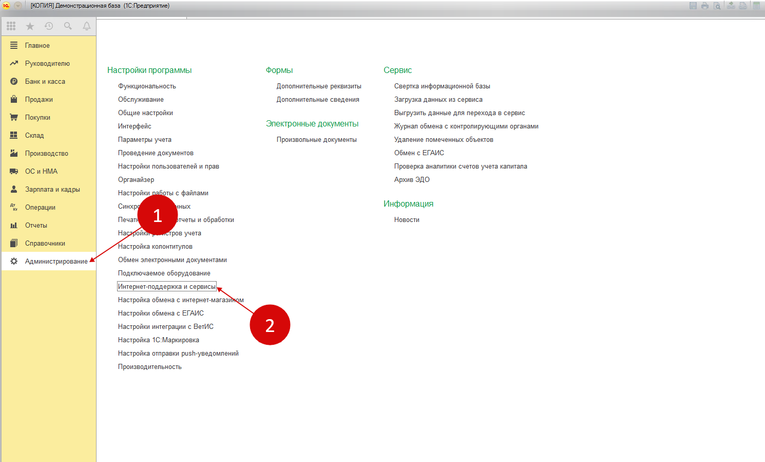Screen dimensions: 765x462
Task: Expand the main menu dropdown arrow
Action: [18, 6]
